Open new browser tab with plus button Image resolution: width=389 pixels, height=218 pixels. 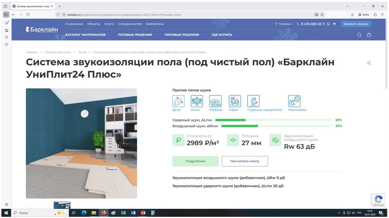click(59, 6)
